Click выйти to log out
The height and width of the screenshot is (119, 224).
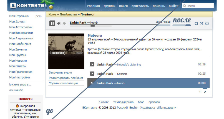(x=173, y=6)
